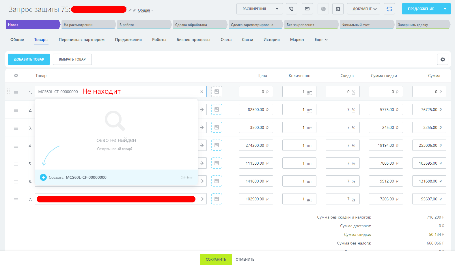
Task: Click the Расширения button
Action: point(254,9)
